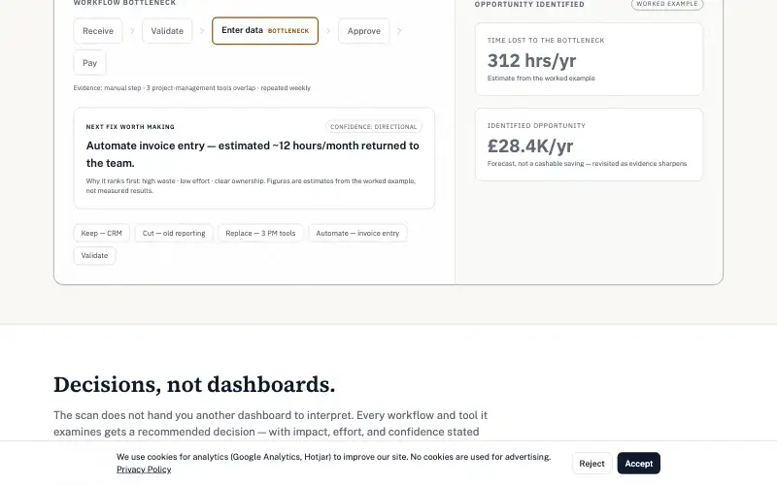Click the chevron arrow after Approve
This screenshot has width=777, height=485.
399,31
